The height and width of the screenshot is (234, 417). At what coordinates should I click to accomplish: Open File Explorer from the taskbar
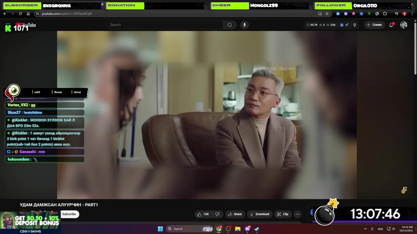coord(238,229)
